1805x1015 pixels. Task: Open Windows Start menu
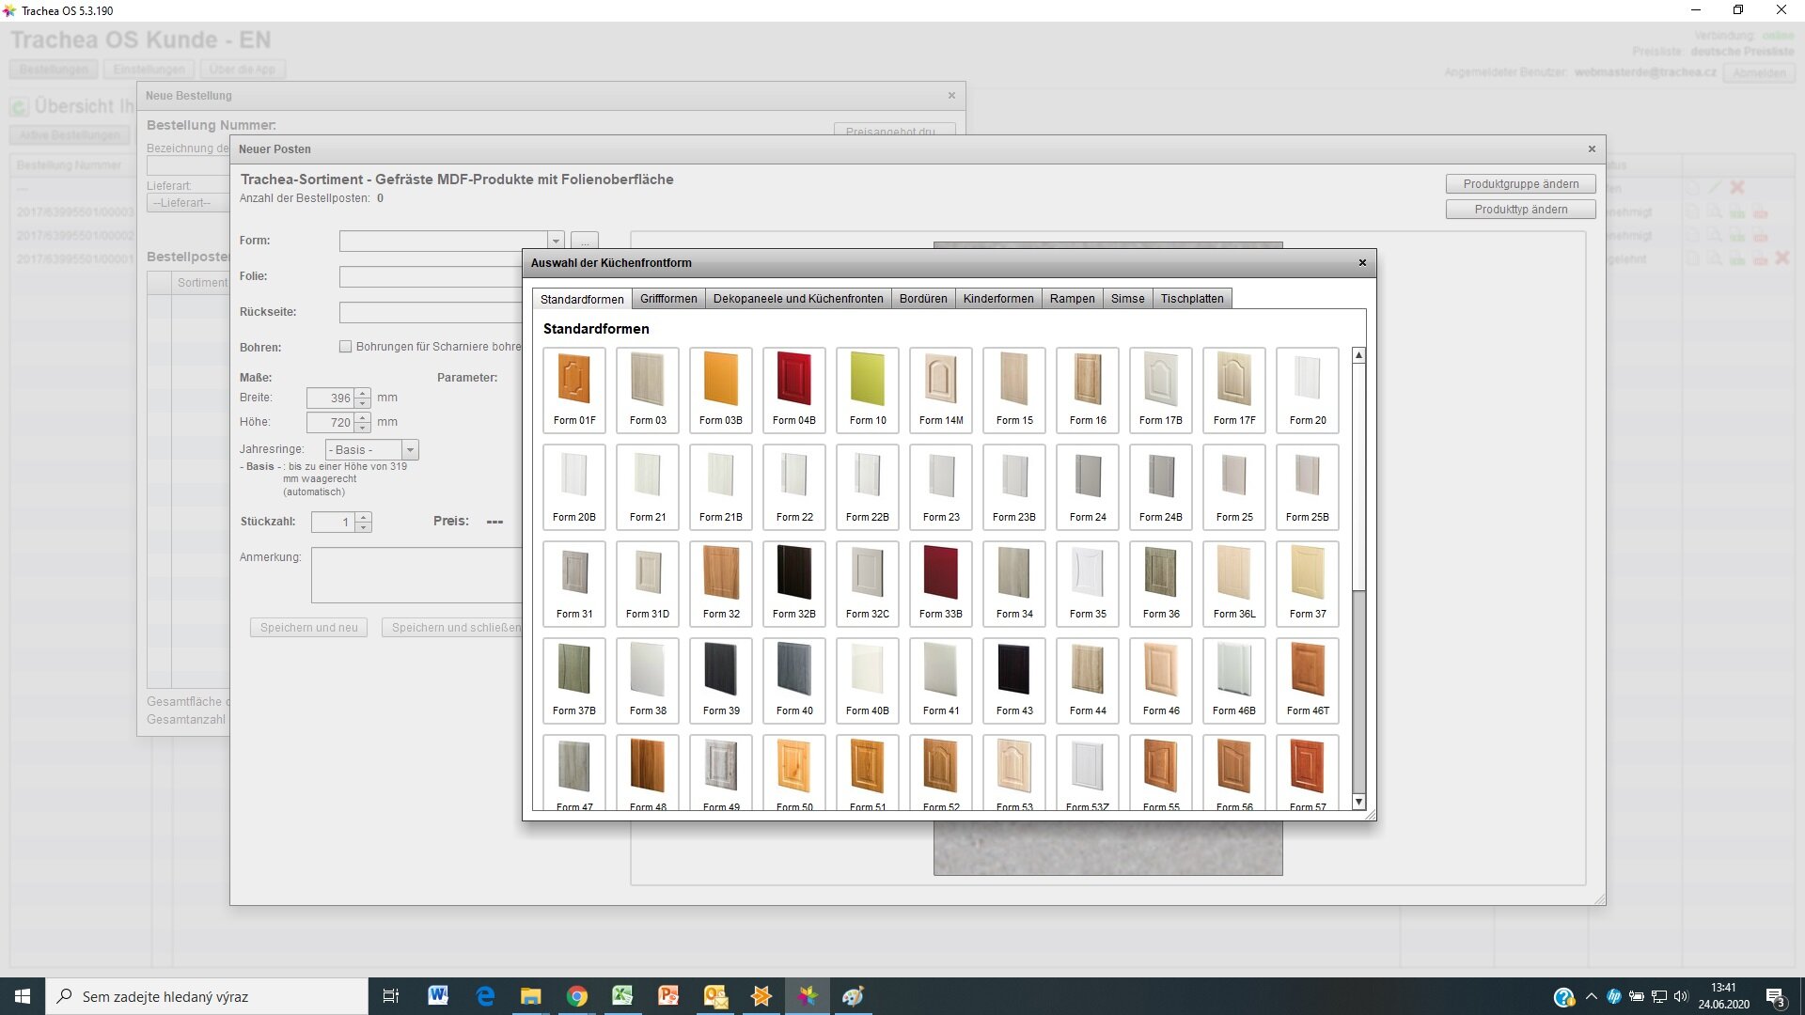23,996
